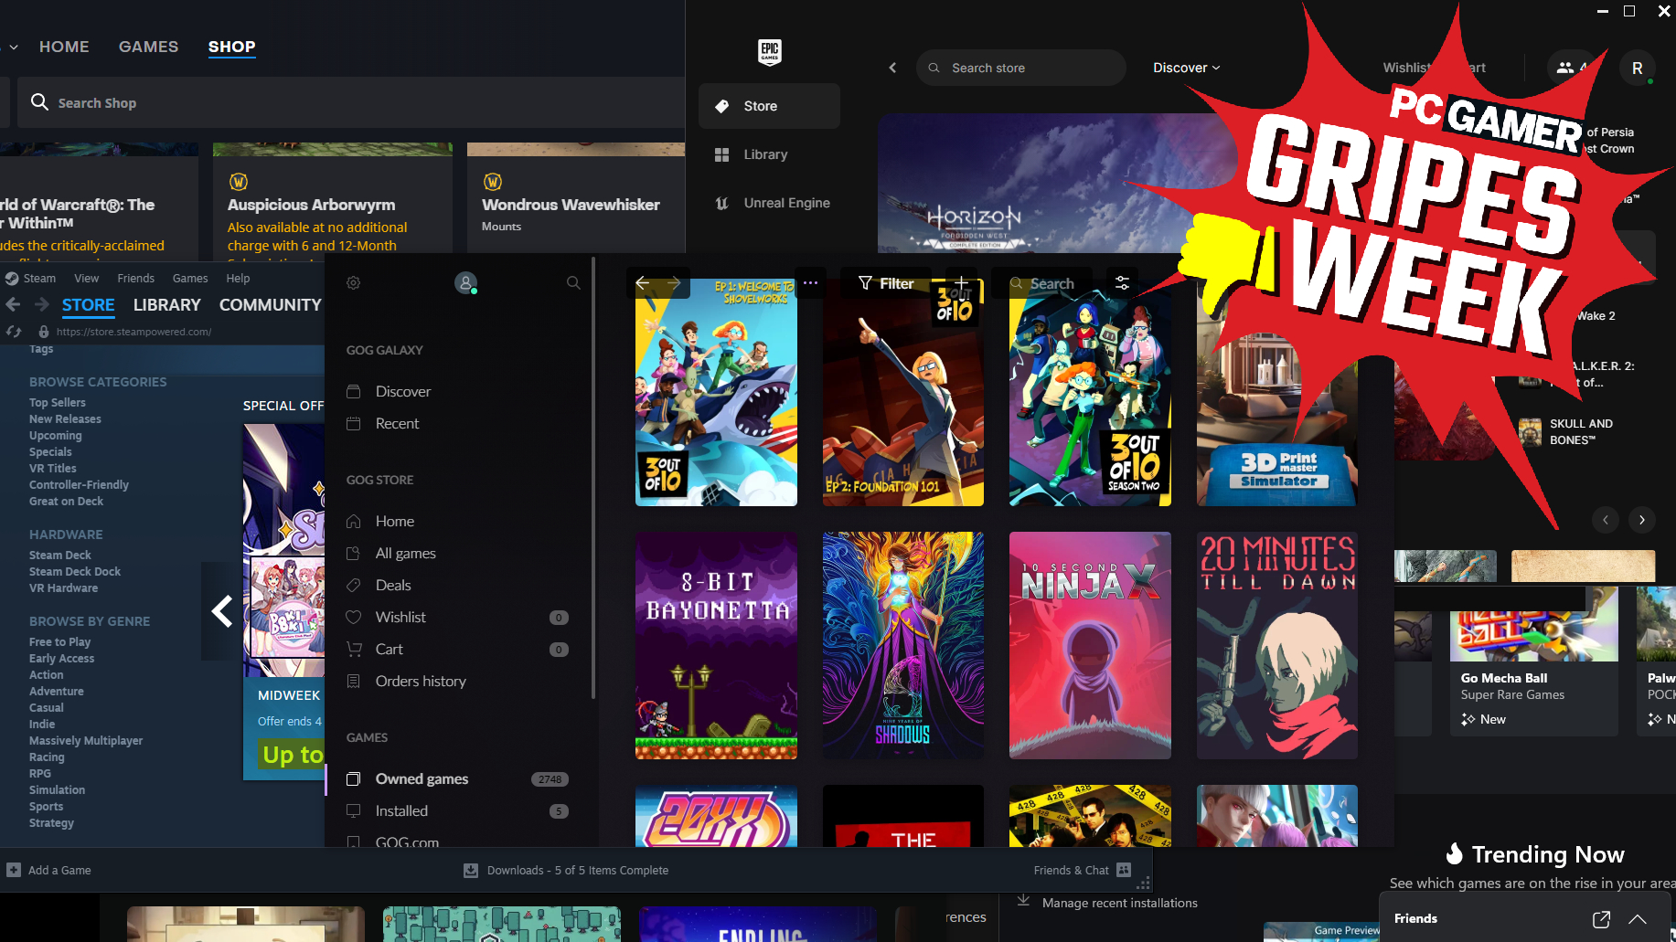Image resolution: width=1676 pixels, height=942 pixels.
Task: Switch to Battle.net GAMES tab
Action: 148,47
